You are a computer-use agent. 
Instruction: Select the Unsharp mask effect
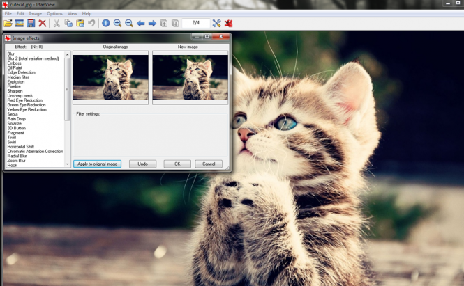click(20, 95)
